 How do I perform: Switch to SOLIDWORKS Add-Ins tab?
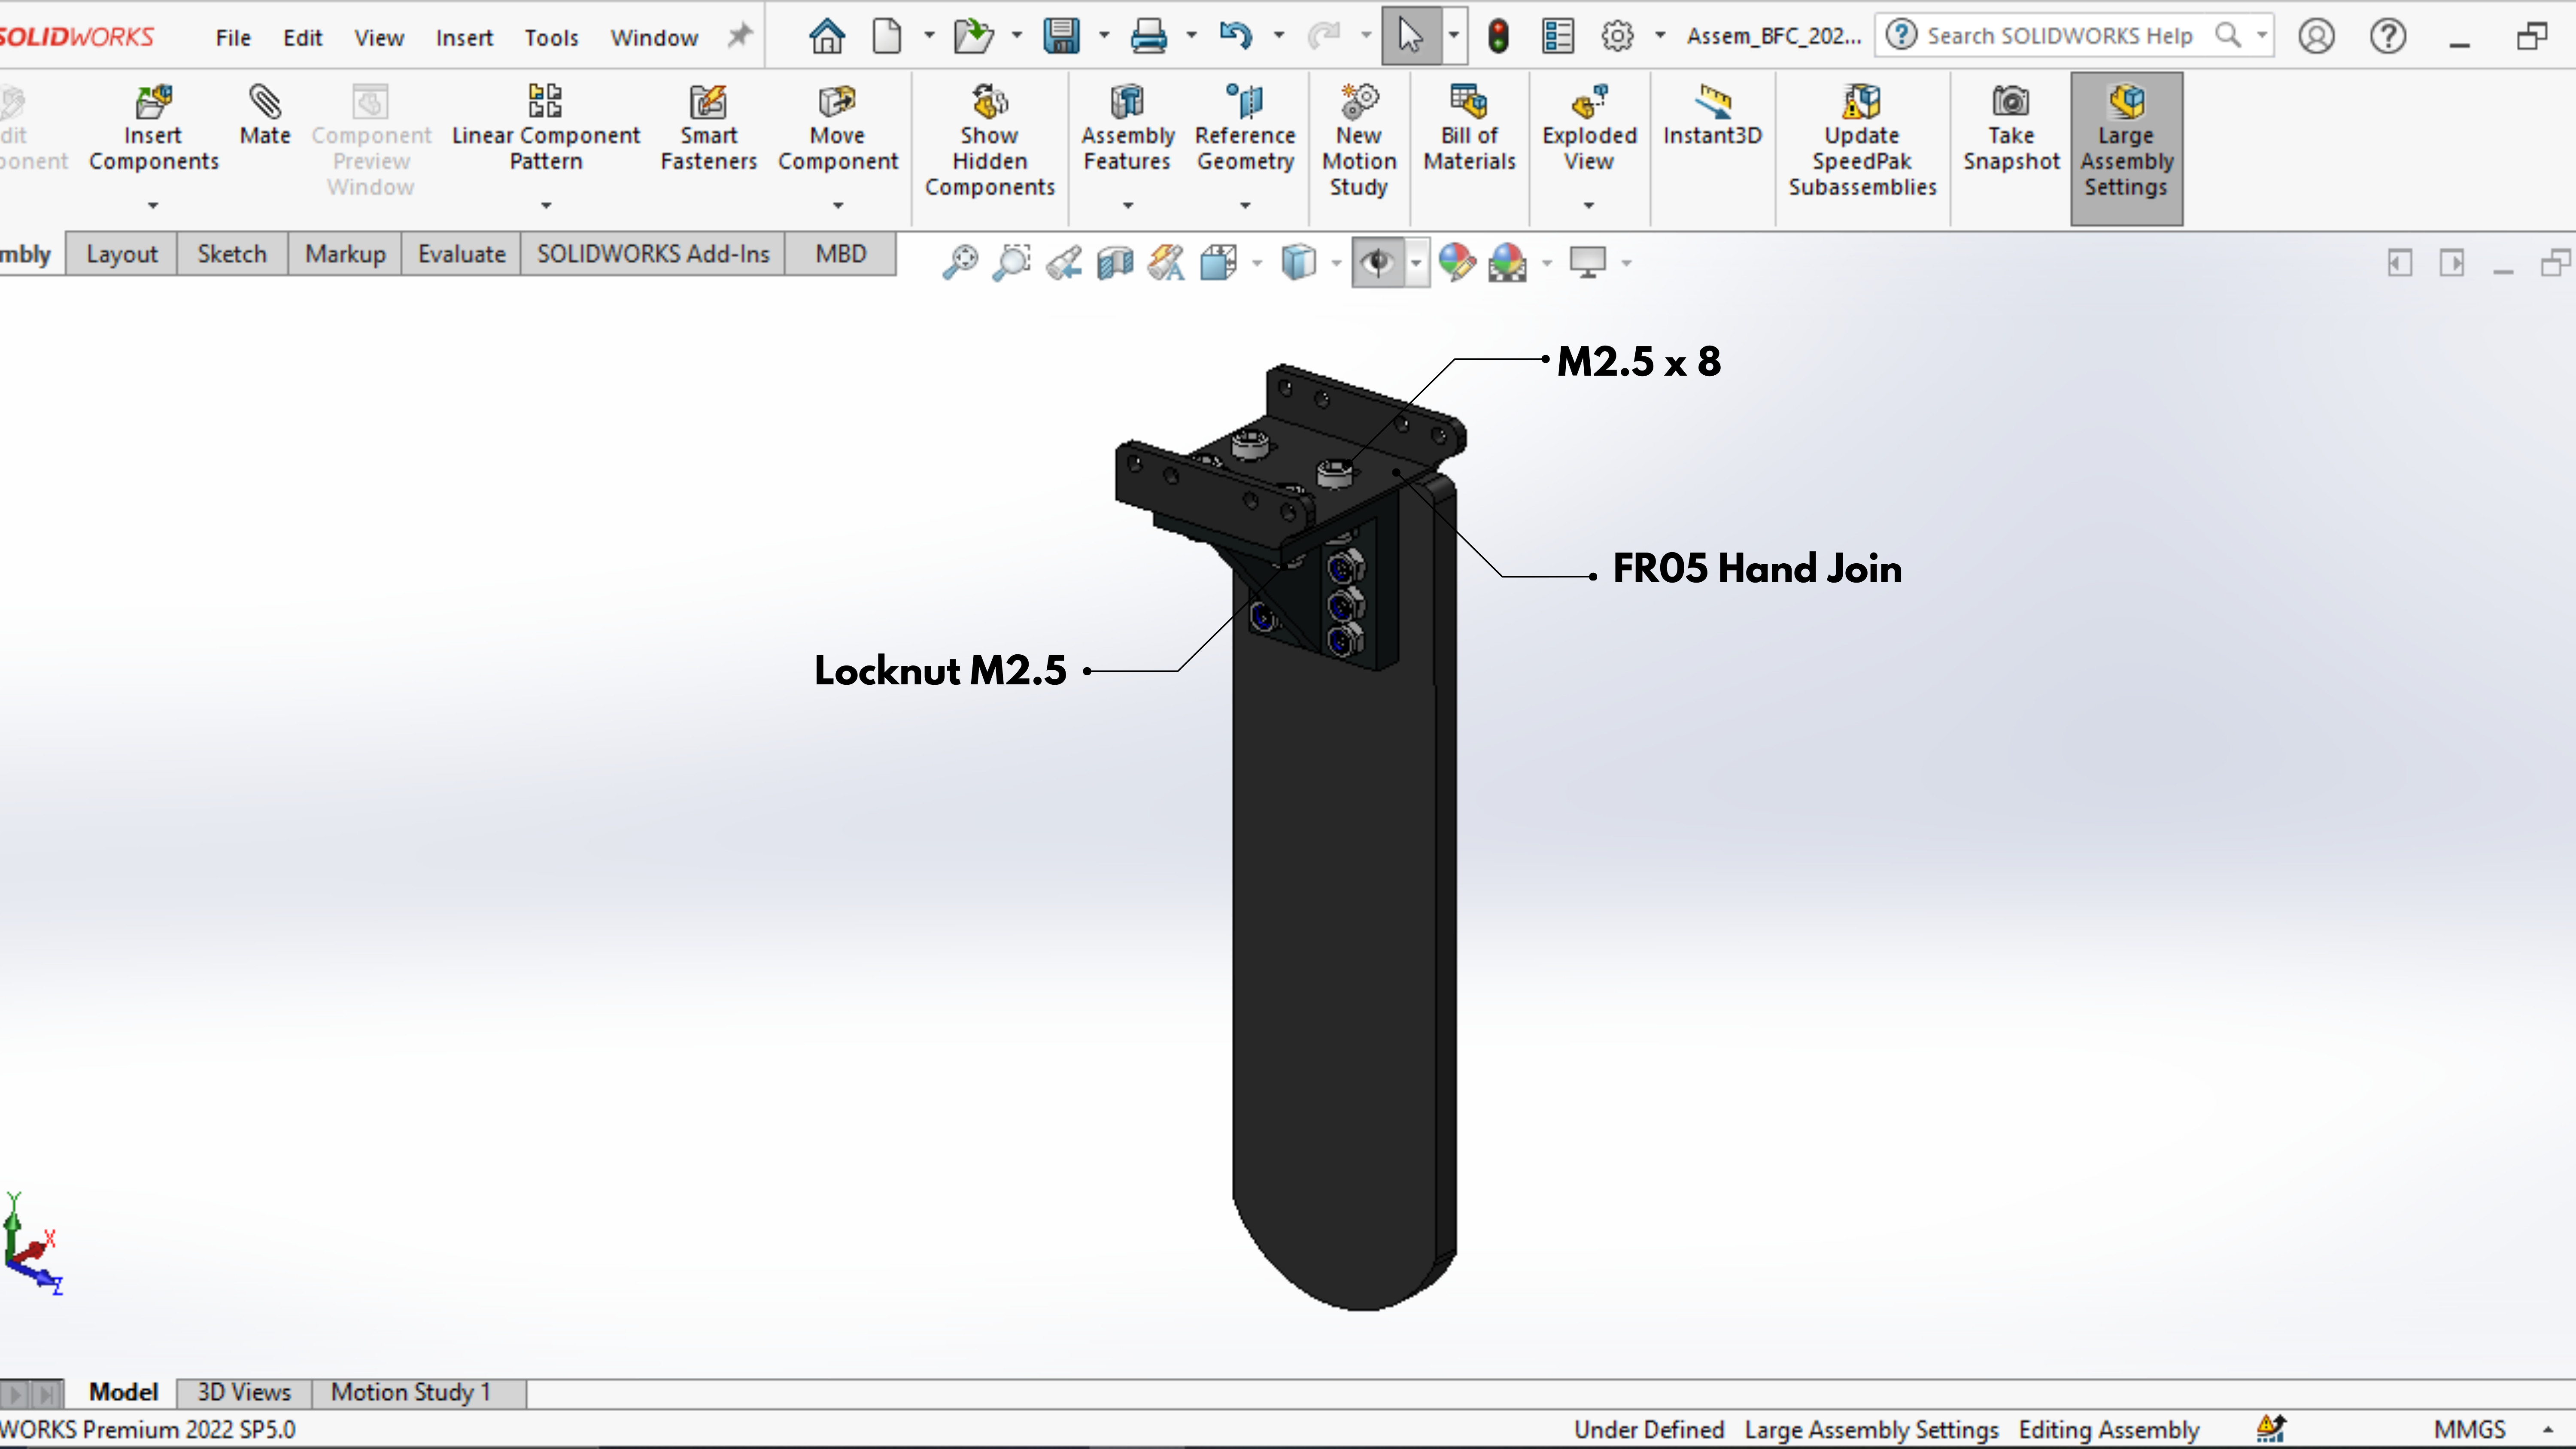[653, 254]
